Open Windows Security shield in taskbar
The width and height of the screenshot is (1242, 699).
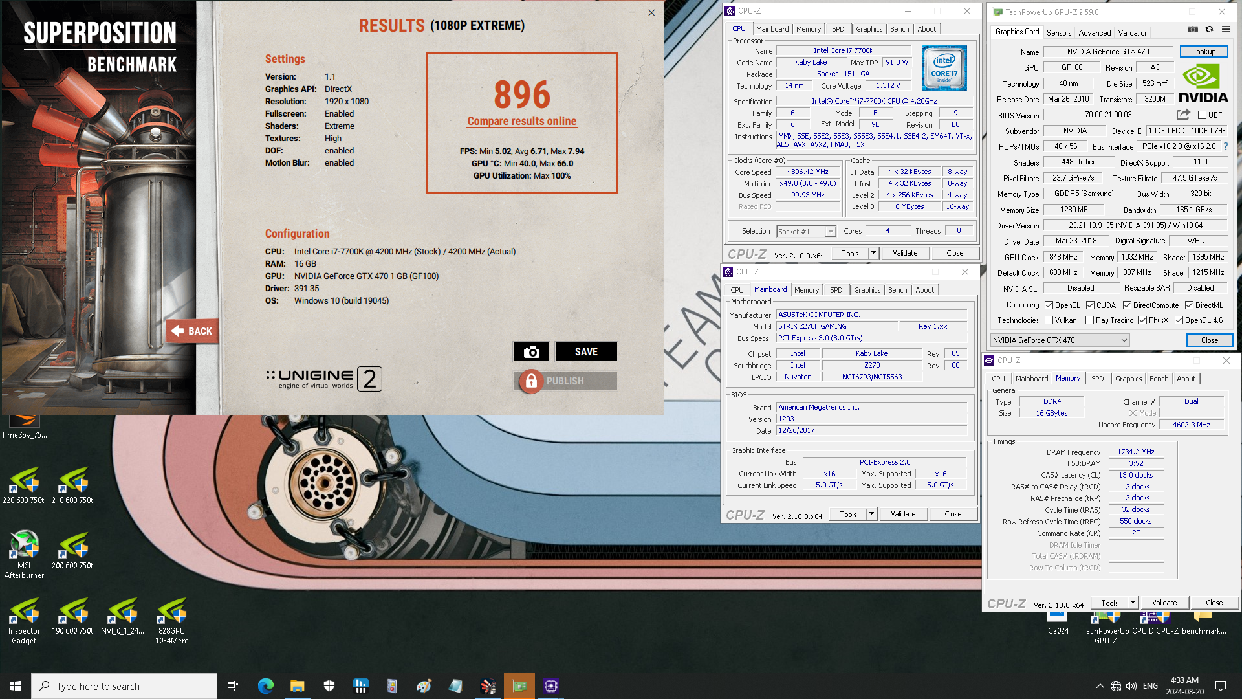(329, 686)
